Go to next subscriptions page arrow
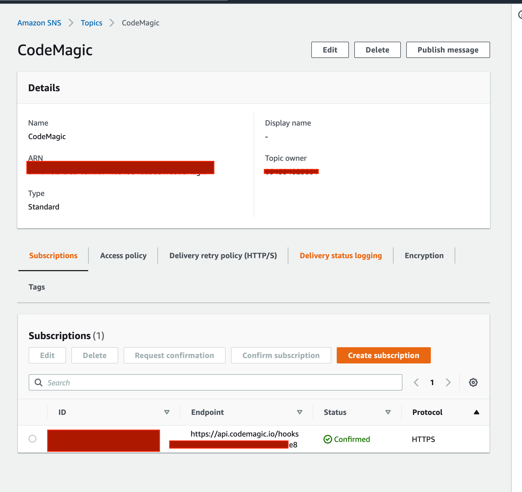The height and width of the screenshot is (492, 522). [x=448, y=382]
